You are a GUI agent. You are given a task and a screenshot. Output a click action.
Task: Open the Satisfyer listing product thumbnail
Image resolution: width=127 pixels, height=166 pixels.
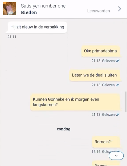(10, 8)
